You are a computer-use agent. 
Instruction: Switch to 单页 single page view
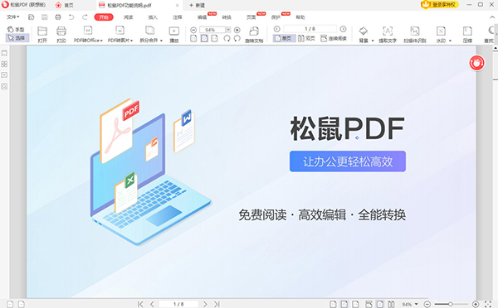point(284,38)
